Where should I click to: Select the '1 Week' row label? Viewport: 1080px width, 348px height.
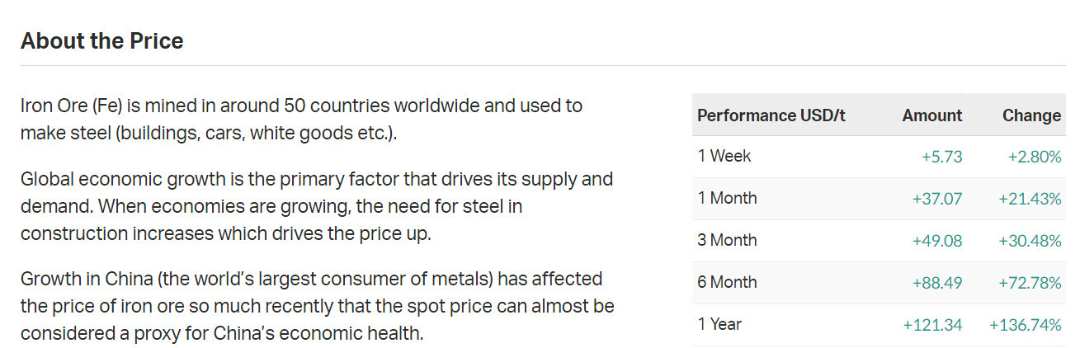click(x=724, y=156)
